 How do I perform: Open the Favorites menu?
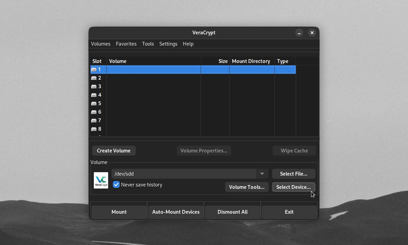(126, 44)
